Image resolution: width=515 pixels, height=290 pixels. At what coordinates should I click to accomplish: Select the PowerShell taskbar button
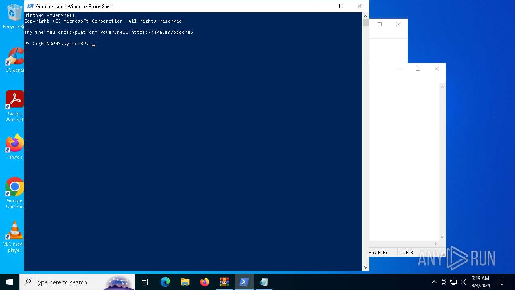pos(244,282)
